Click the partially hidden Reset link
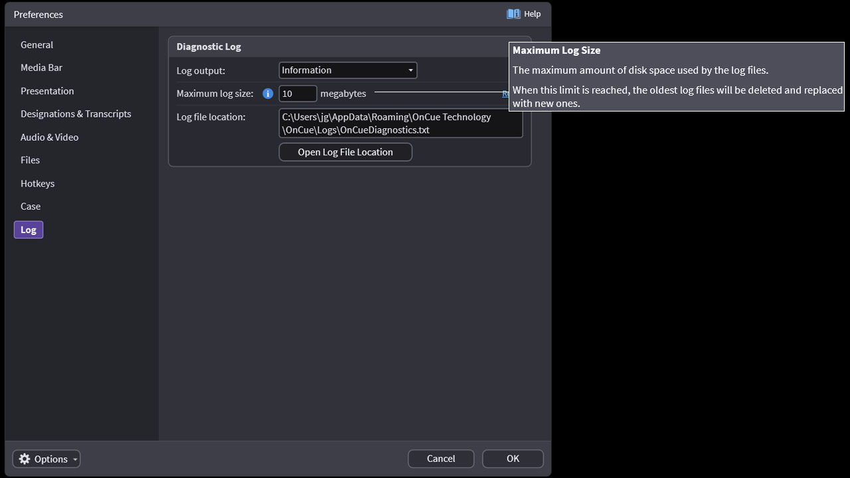 point(505,94)
